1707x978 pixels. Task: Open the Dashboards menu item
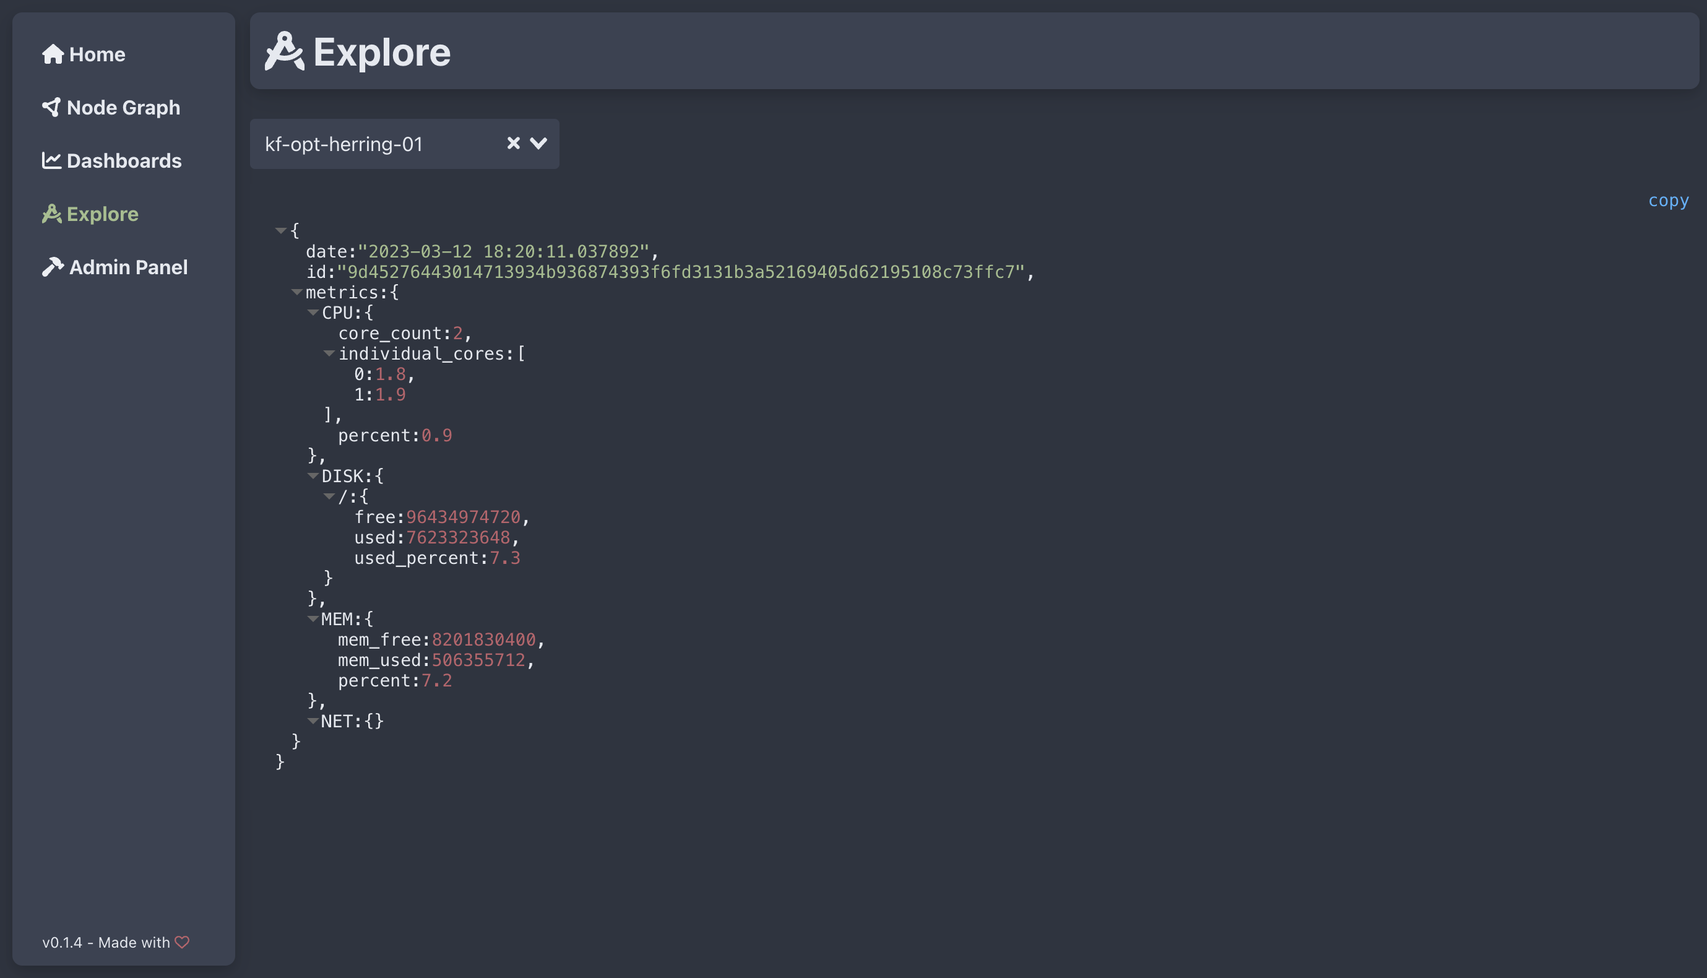124,160
